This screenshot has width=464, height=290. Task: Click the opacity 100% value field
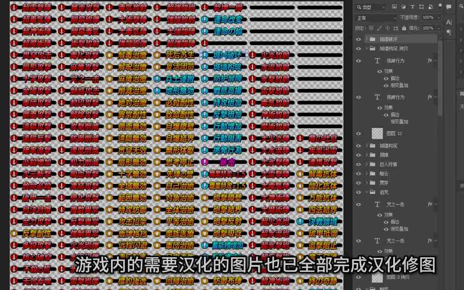tap(428, 18)
